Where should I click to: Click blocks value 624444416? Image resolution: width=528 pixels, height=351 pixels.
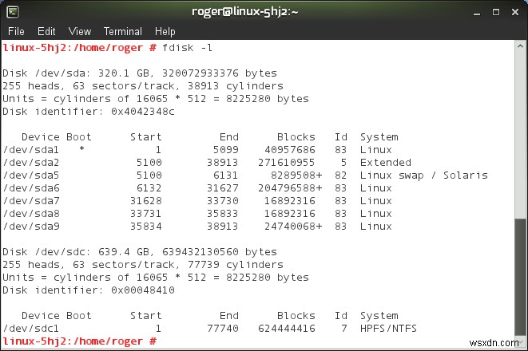tap(287, 328)
